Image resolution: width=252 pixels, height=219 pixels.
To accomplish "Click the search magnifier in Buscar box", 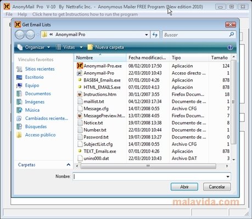I will pos(232,34).
